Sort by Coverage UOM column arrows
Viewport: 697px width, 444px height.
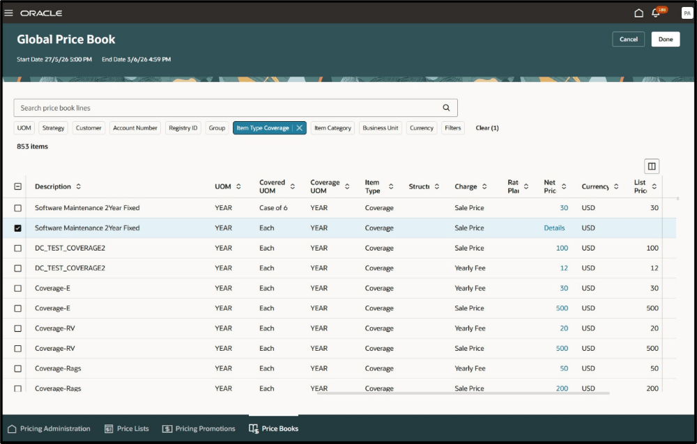point(347,187)
